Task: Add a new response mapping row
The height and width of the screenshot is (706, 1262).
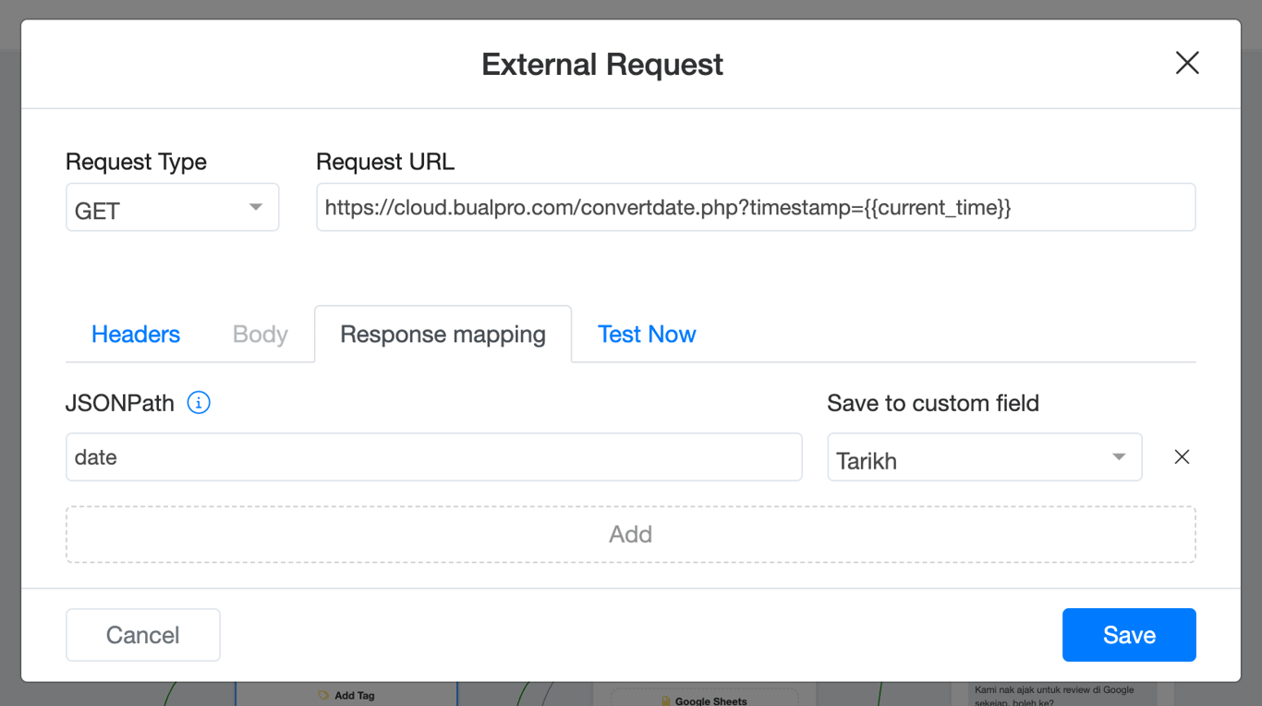Action: coord(630,534)
